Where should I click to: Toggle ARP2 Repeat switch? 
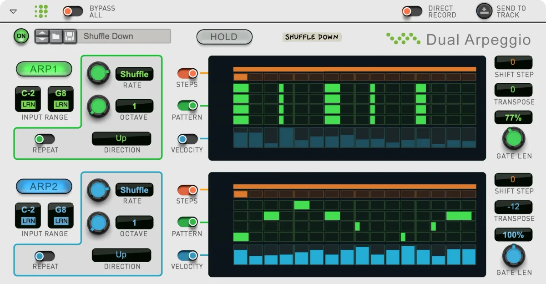coord(45,256)
